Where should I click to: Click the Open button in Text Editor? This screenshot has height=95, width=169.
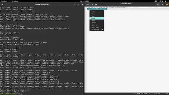point(88,4)
